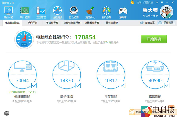Uncheck the 处理器性能 checkbox
This screenshot has height=118, width=177.
tap(34, 85)
